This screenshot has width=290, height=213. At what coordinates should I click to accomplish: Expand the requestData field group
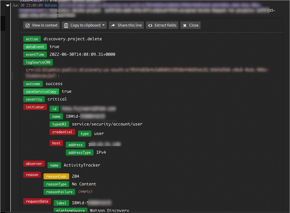click(x=37, y=201)
